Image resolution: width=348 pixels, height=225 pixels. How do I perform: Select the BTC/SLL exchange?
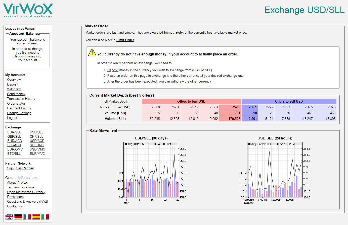click(14, 154)
